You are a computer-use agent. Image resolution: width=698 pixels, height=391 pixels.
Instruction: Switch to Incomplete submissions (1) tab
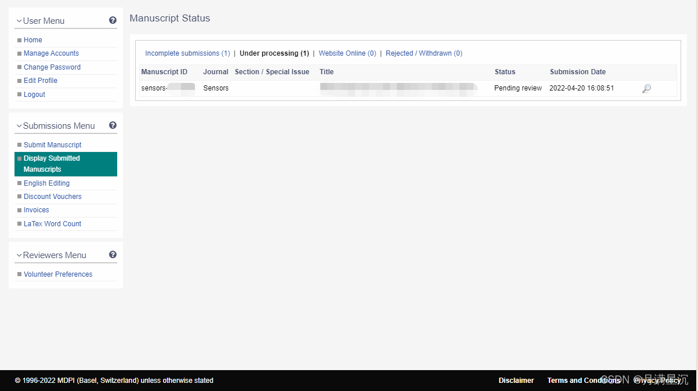coord(187,53)
